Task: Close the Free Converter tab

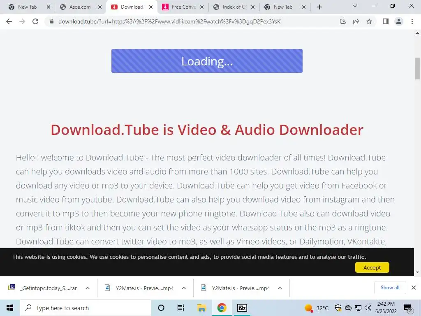Action: [x=202, y=7]
